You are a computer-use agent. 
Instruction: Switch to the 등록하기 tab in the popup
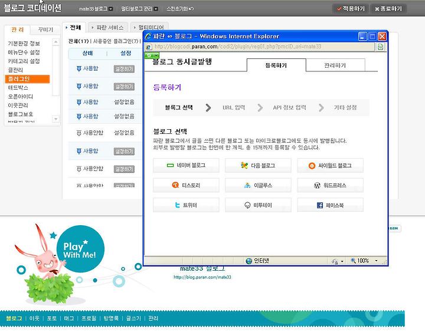(x=276, y=65)
